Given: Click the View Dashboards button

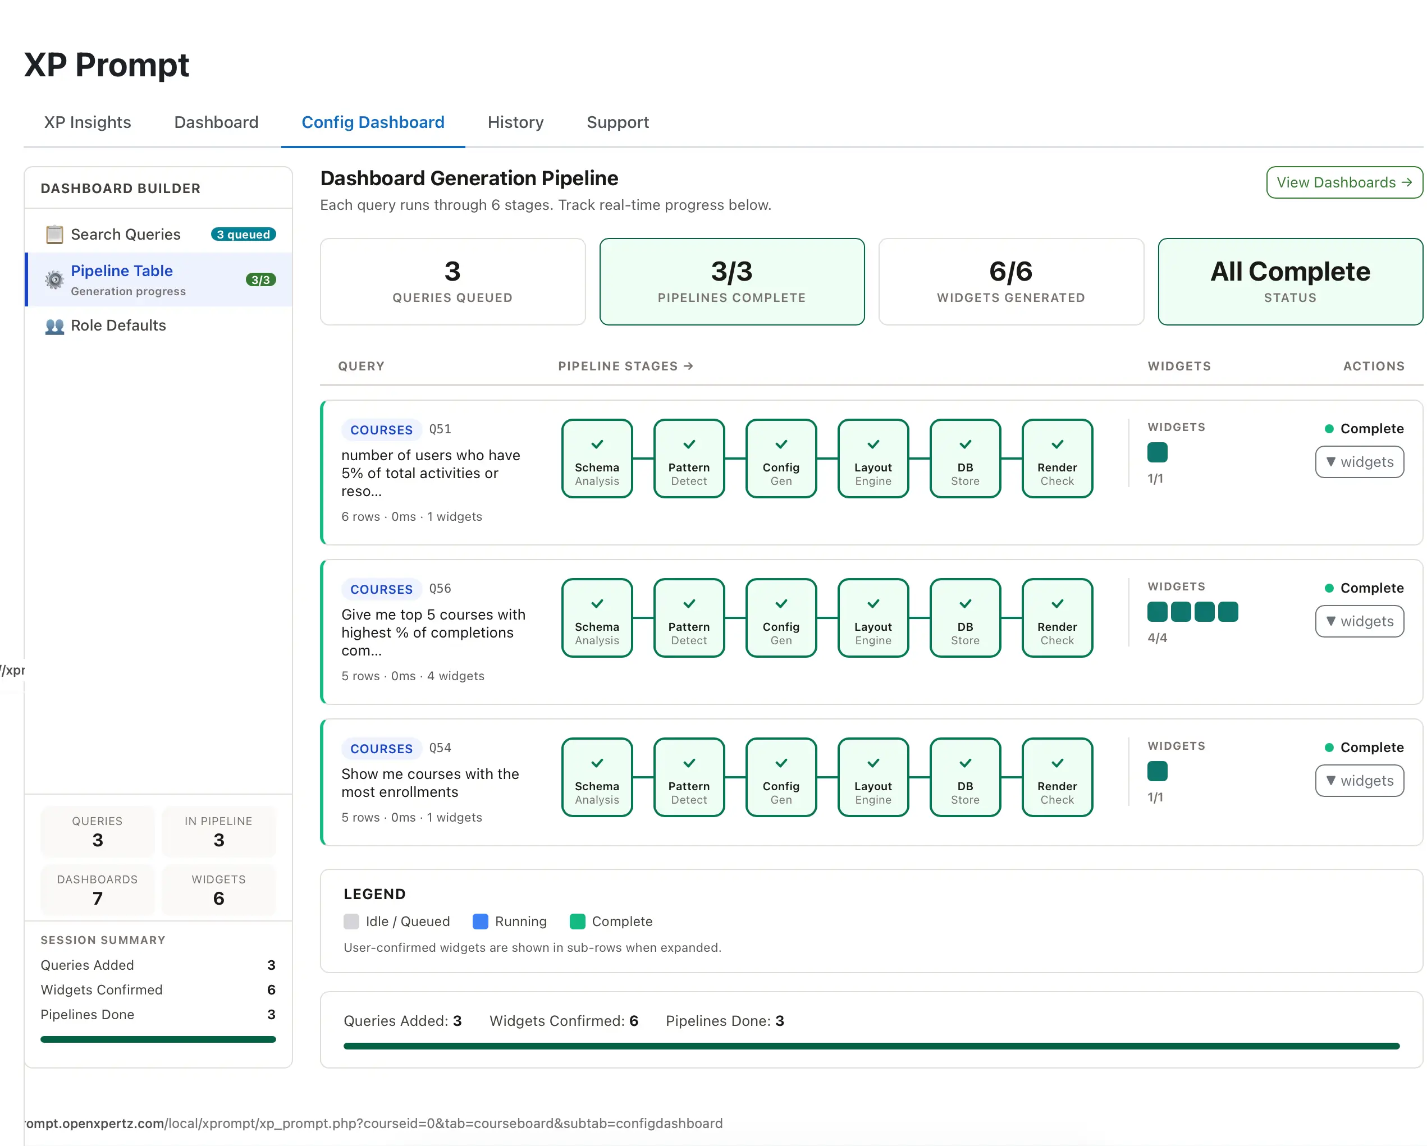Looking at the screenshot, I should [x=1344, y=182].
